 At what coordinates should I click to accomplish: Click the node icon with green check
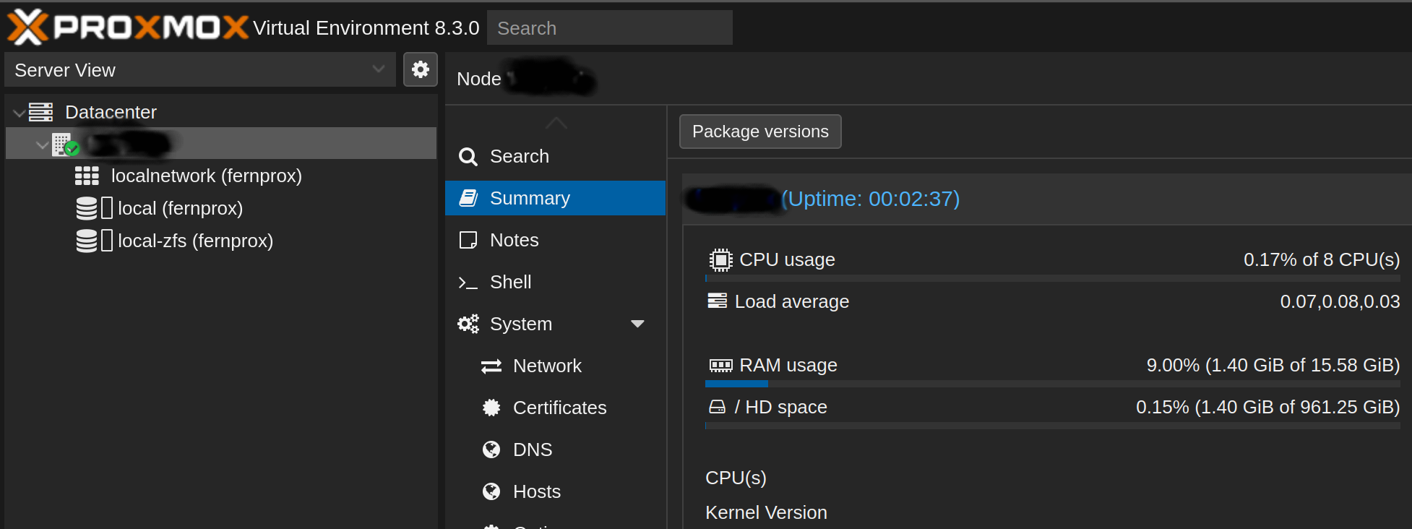65,145
